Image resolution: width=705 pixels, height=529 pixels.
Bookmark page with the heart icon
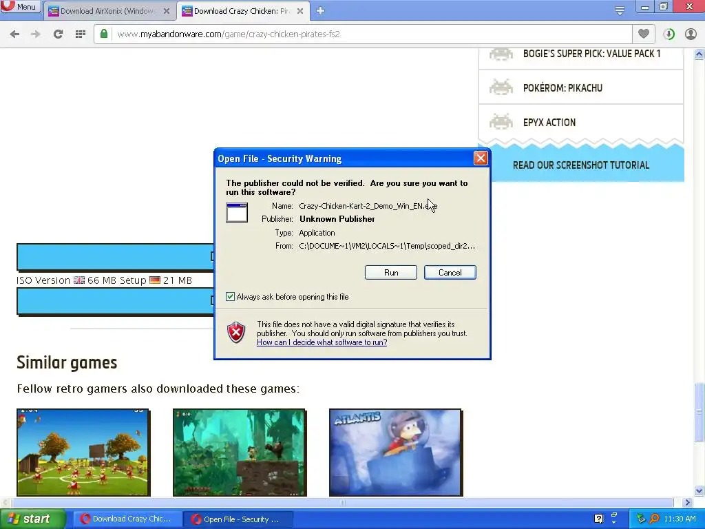[644, 34]
